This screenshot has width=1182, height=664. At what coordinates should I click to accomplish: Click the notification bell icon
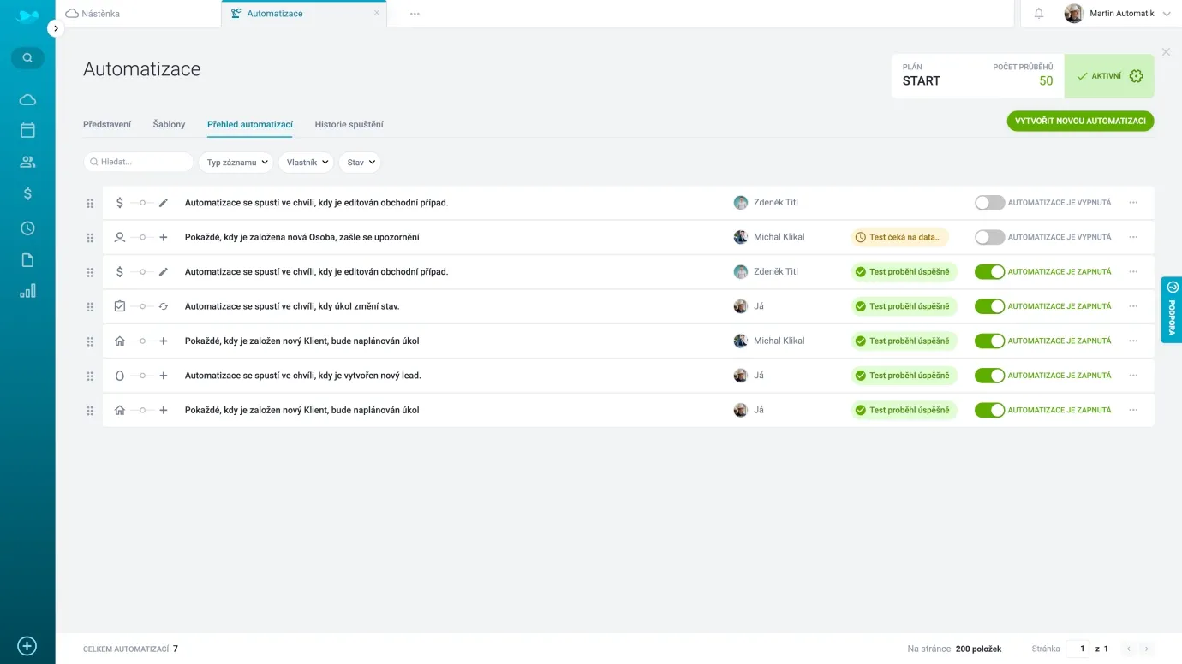tap(1039, 14)
